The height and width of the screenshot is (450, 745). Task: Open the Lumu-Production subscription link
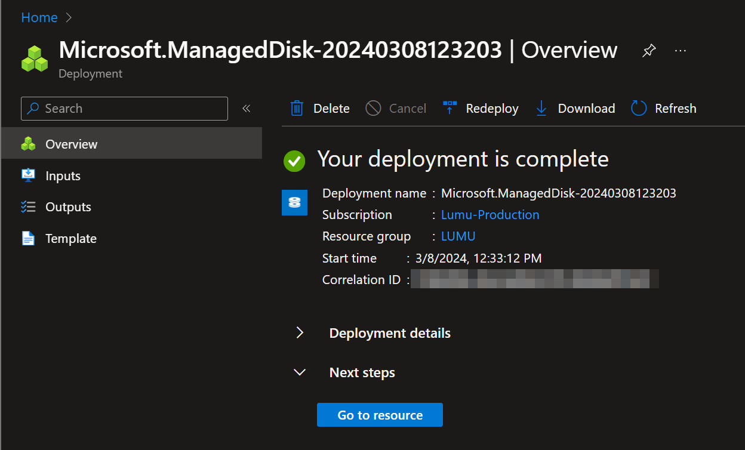[x=490, y=215]
